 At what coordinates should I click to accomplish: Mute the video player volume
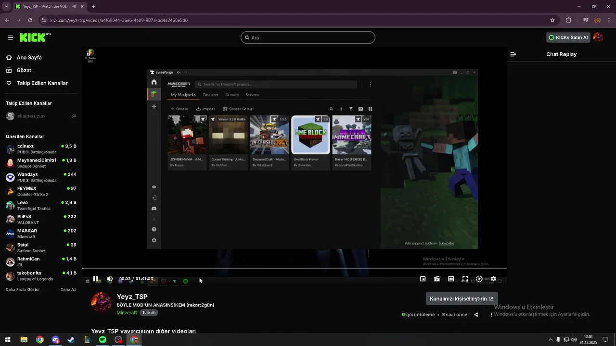[110, 279]
